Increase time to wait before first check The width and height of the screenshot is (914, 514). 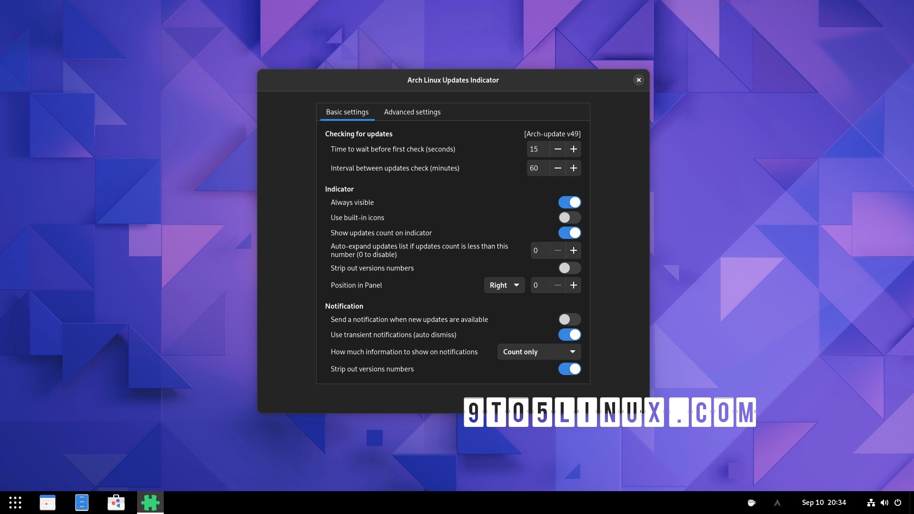[x=574, y=149]
